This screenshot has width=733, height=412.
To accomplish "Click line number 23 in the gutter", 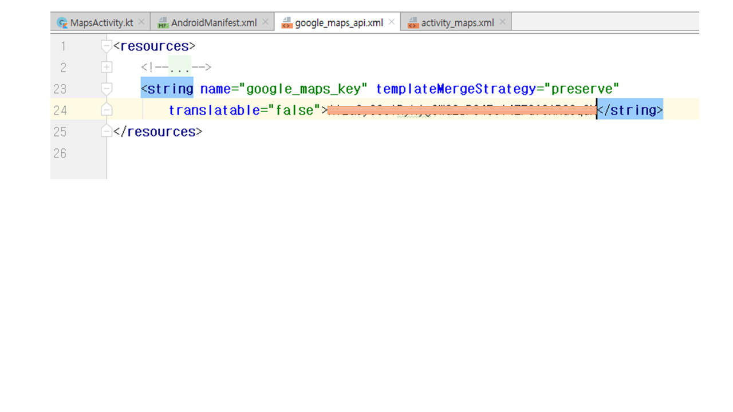I will tap(60, 89).
